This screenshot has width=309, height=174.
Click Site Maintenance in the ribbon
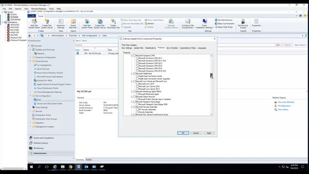click(224, 20)
